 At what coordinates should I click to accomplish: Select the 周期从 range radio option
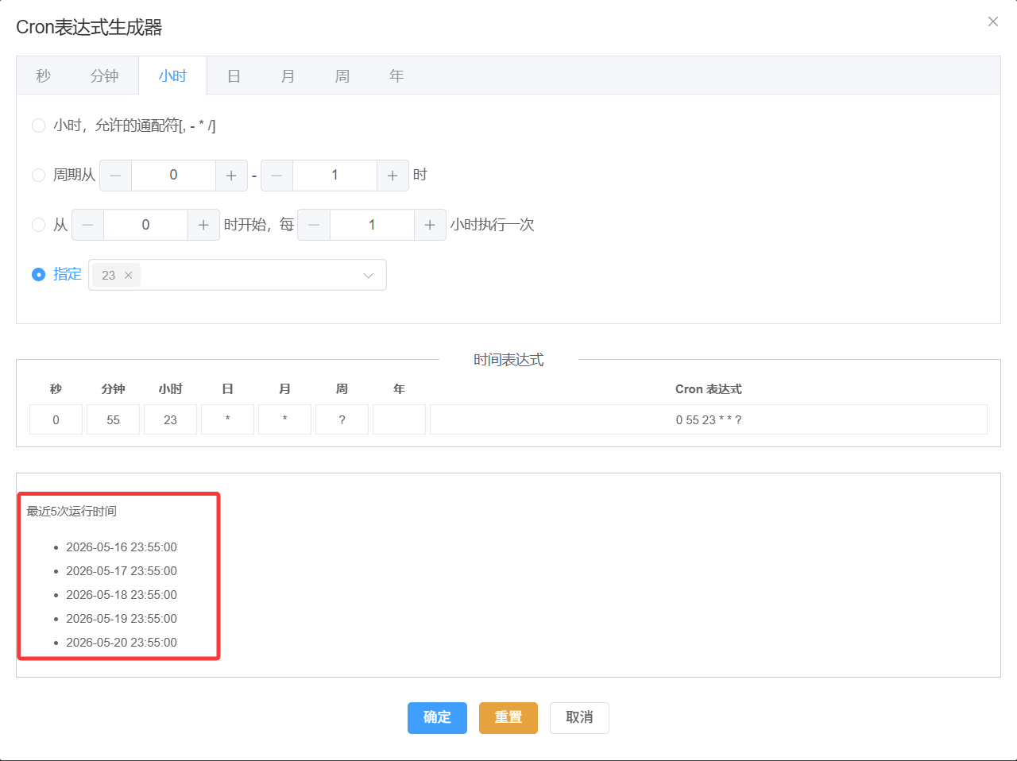point(38,175)
